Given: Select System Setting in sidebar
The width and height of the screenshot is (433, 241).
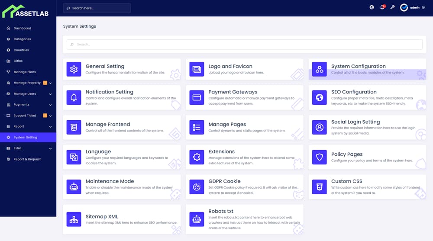Looking at the screenshot, I should coord(28,137).
